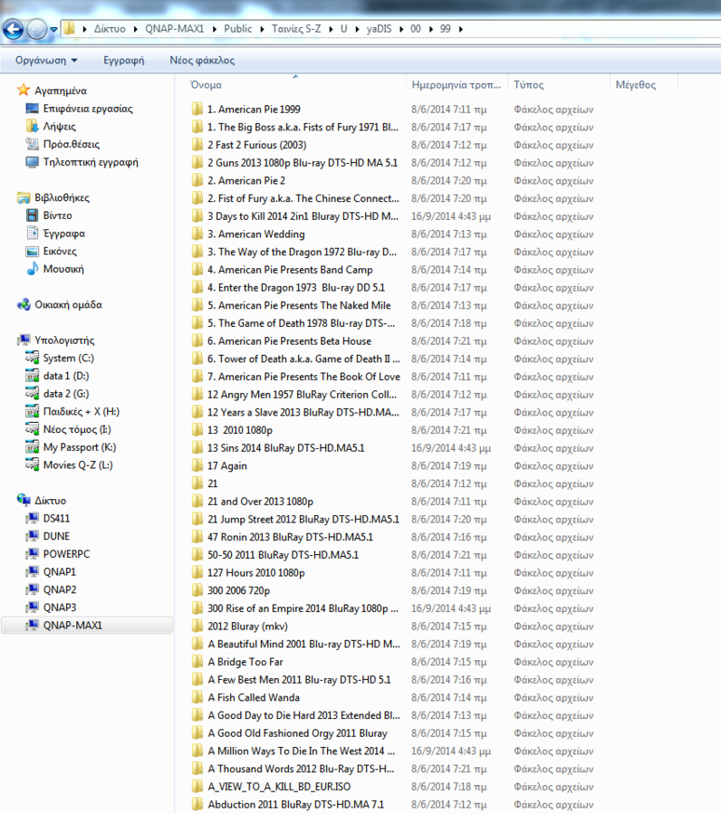Open Παιδικές + X (H:) drive icon
The width and height of the screenshot is (721, 814).
(33, 411)
